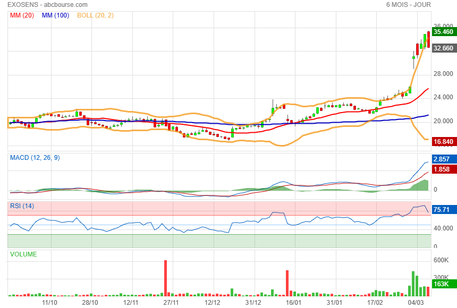Click the 600K volume axis label
The width and height of the screenshot is (457, 308).
pos(441,260)
